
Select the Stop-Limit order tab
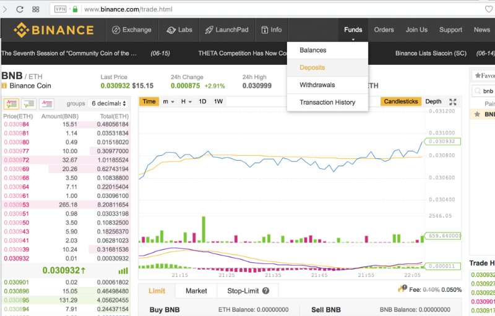click(x=243, y=291)
